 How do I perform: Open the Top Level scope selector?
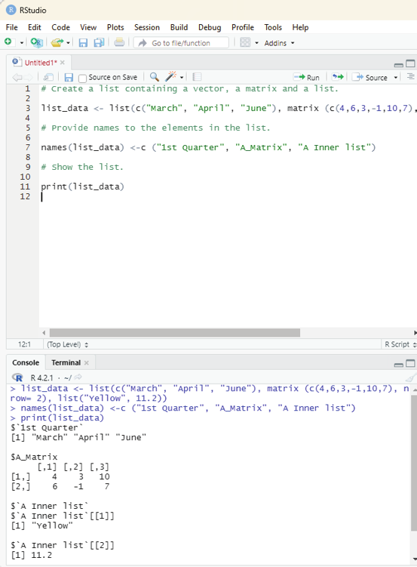(68, 344)
